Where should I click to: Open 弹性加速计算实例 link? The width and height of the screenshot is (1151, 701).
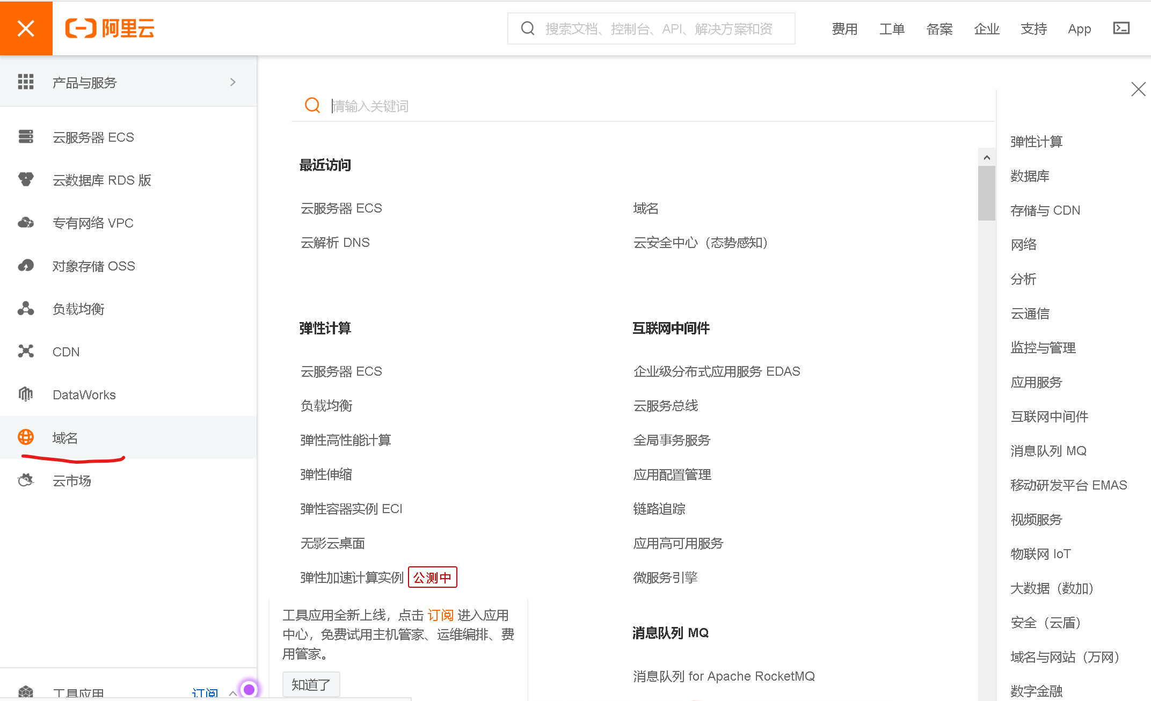[352, 578]
